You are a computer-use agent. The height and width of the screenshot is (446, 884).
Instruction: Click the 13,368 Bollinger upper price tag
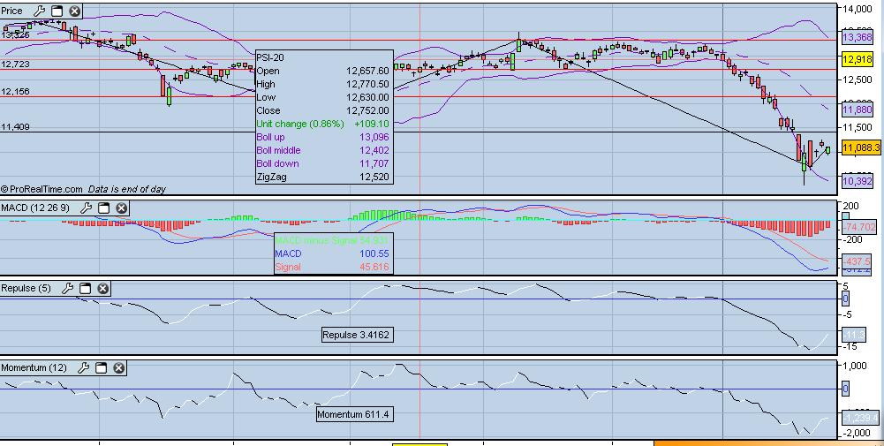click(857, 37)
